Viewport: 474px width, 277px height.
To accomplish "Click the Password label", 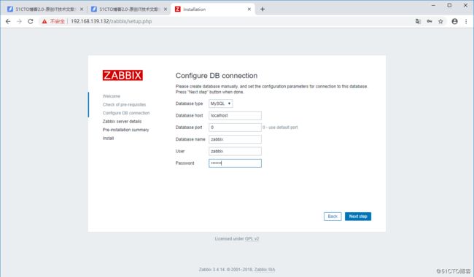I will (x=184, y=163).
